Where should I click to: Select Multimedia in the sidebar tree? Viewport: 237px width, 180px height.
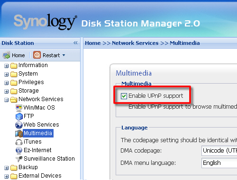tap(38, 133)
